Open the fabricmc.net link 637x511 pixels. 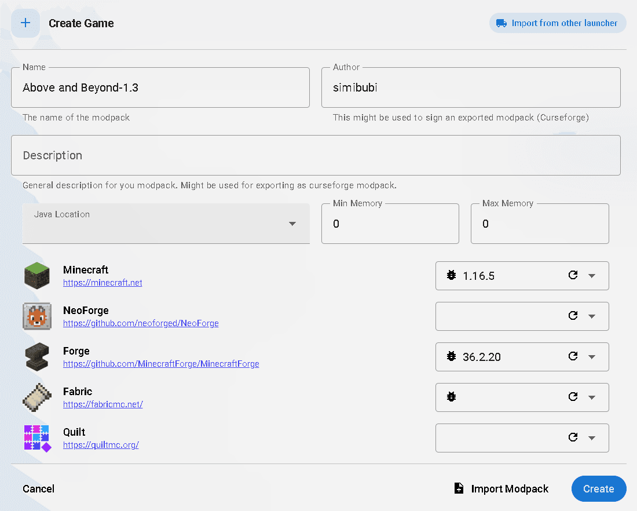(102, 404)
